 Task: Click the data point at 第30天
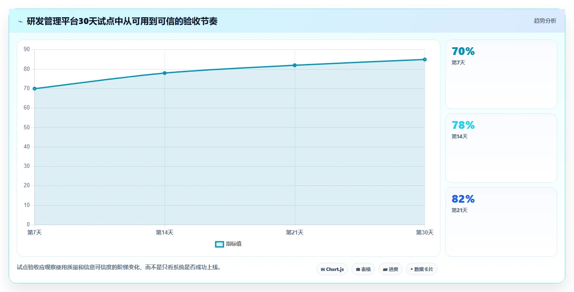pyautogui.click(x=424, y=59)
